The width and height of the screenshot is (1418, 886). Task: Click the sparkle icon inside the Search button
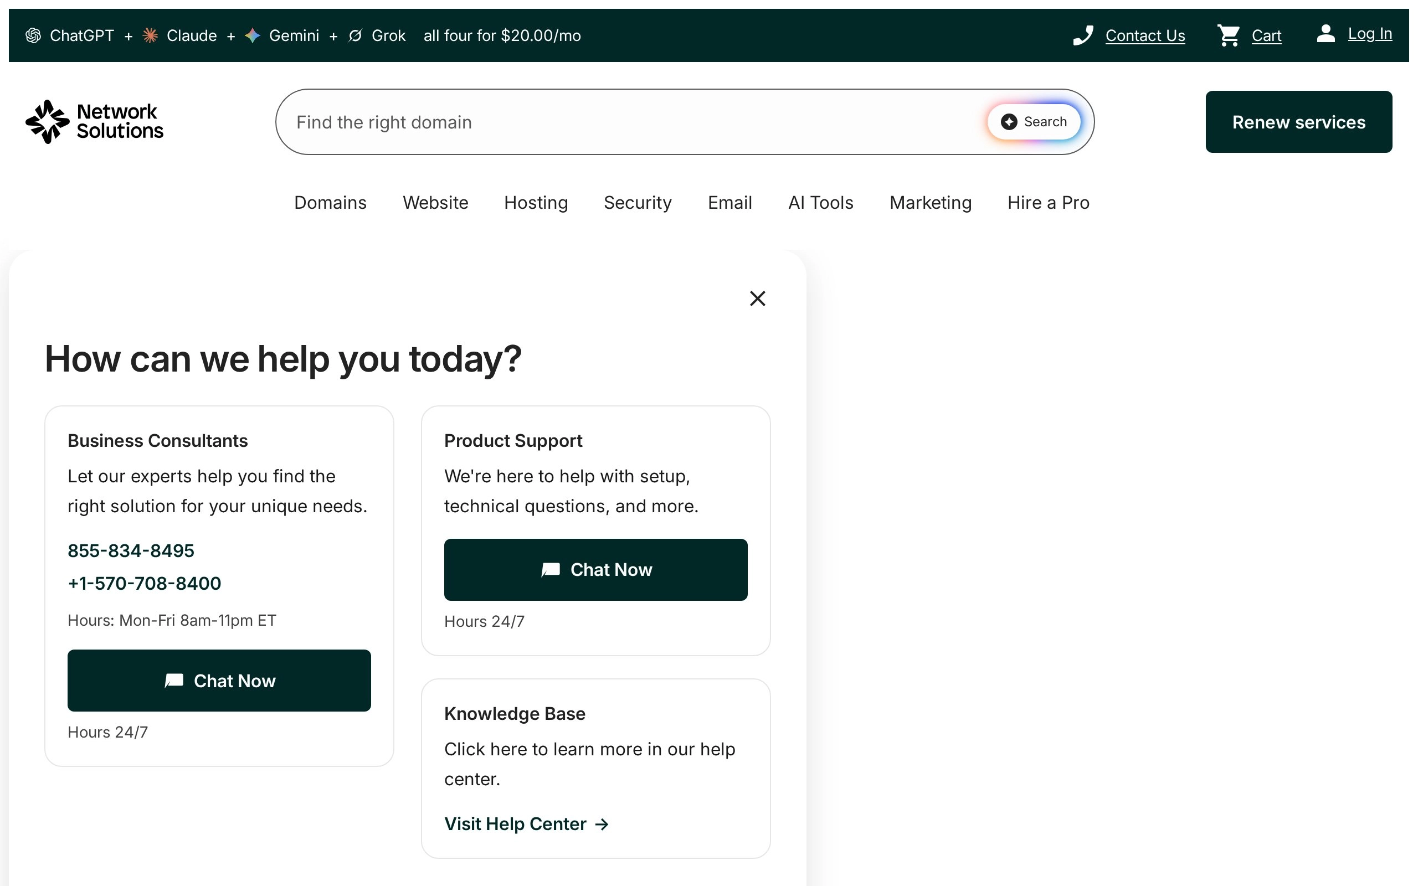(1009, 122)
